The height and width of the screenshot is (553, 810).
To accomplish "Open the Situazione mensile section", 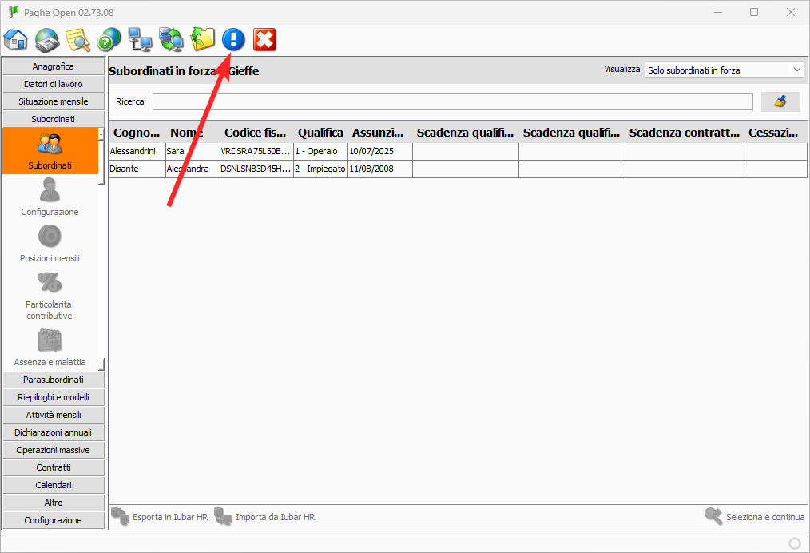I will click(x=54, y=101).
